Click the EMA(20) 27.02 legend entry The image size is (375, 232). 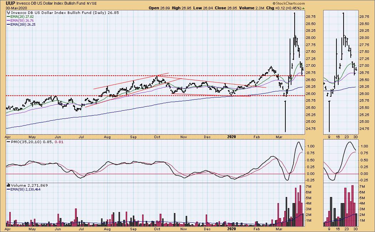(x=22, y=17)
